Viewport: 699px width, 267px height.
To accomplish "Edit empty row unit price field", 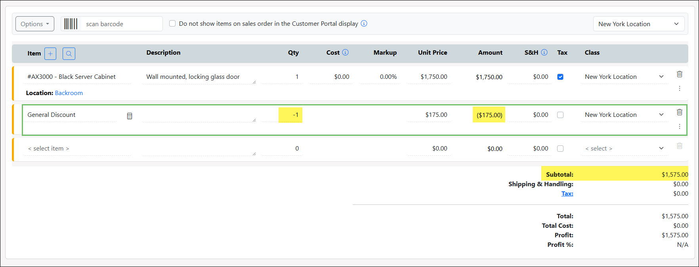I will pos(429,149).
